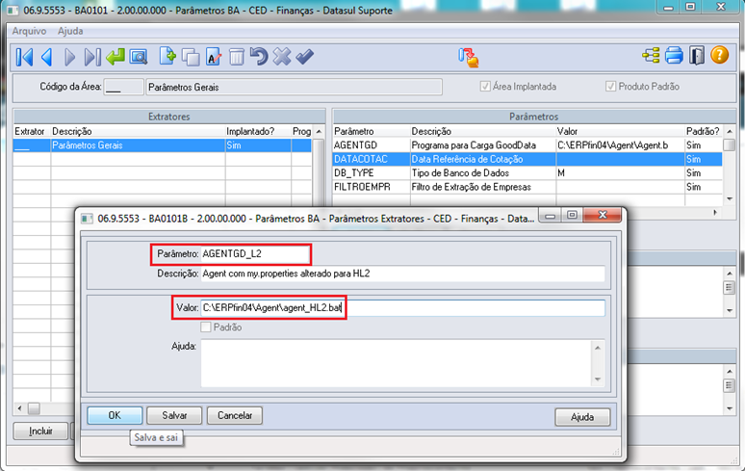Toggle the Área Implantada checkbox
Image resolution: width=745 pixels, height=471 pixels.
485,87
